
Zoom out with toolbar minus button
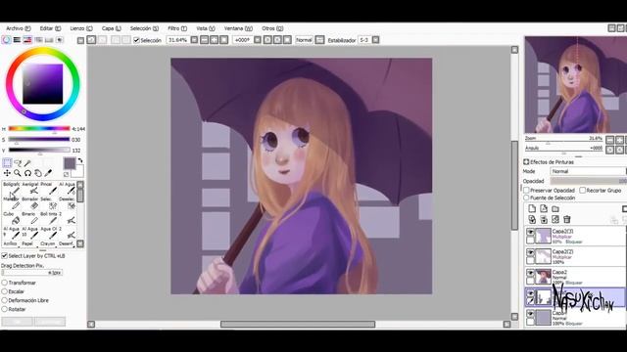[x=205, y=40]
